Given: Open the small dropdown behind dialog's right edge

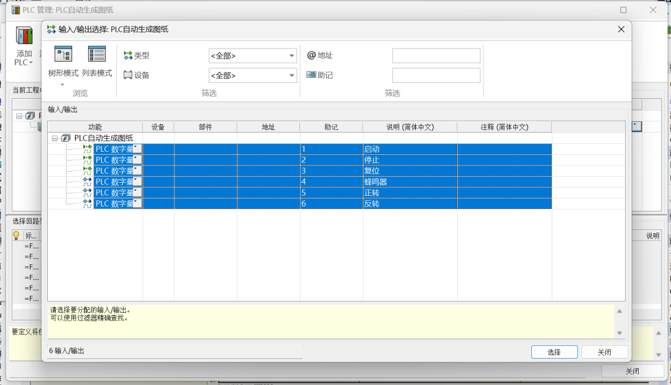Looking at the screenshot, I should [637, 126].
